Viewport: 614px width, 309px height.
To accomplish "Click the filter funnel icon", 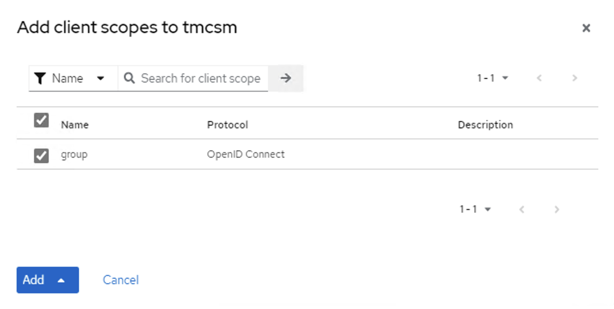I will click(40, 78).
